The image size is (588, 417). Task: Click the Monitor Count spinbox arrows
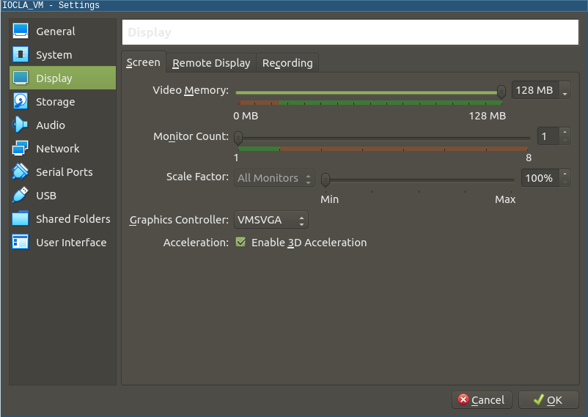tap(564, 136)
